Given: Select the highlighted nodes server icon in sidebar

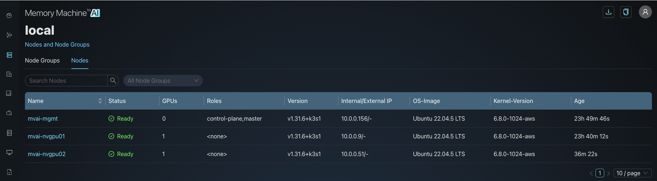Looking at the screenshot, I should (x=9, y=55).
